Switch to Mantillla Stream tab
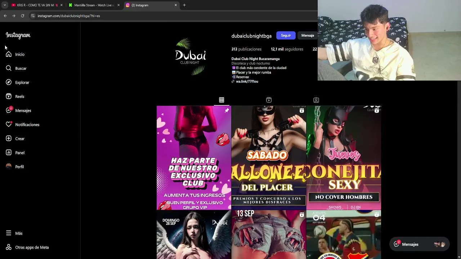The height and width of the screenshot is (259, 461). (x=94, y=5)
